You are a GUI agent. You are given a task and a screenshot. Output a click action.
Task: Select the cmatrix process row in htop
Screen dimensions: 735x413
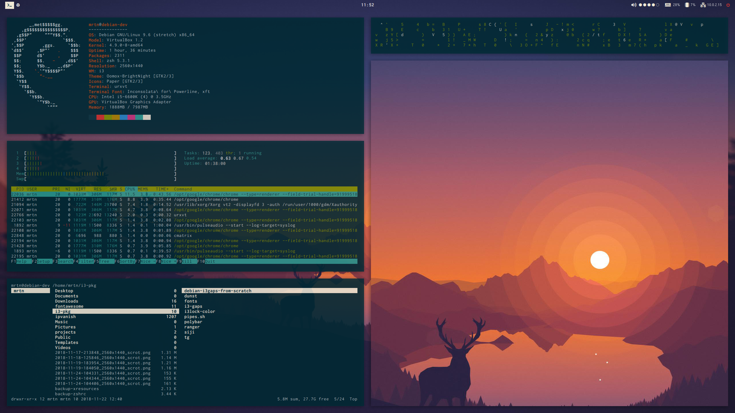[x=183, y=235]
